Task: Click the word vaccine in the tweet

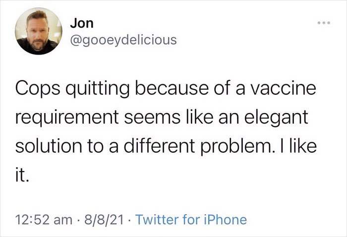Action: click(x=283, y=91)
